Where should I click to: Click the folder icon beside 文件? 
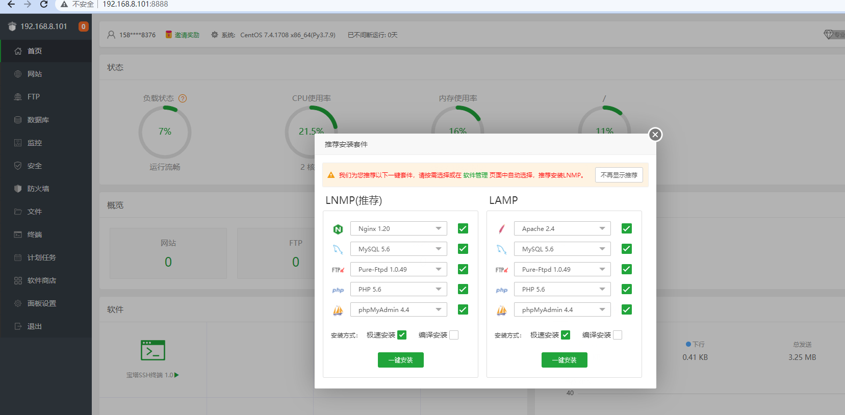18,212
